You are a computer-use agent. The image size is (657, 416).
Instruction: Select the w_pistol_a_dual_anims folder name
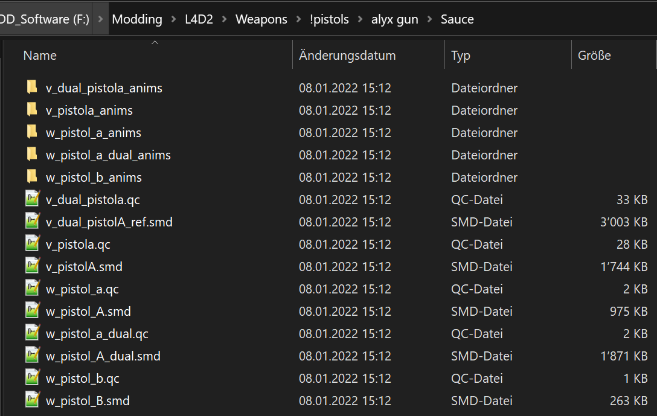tap(108, 155)
